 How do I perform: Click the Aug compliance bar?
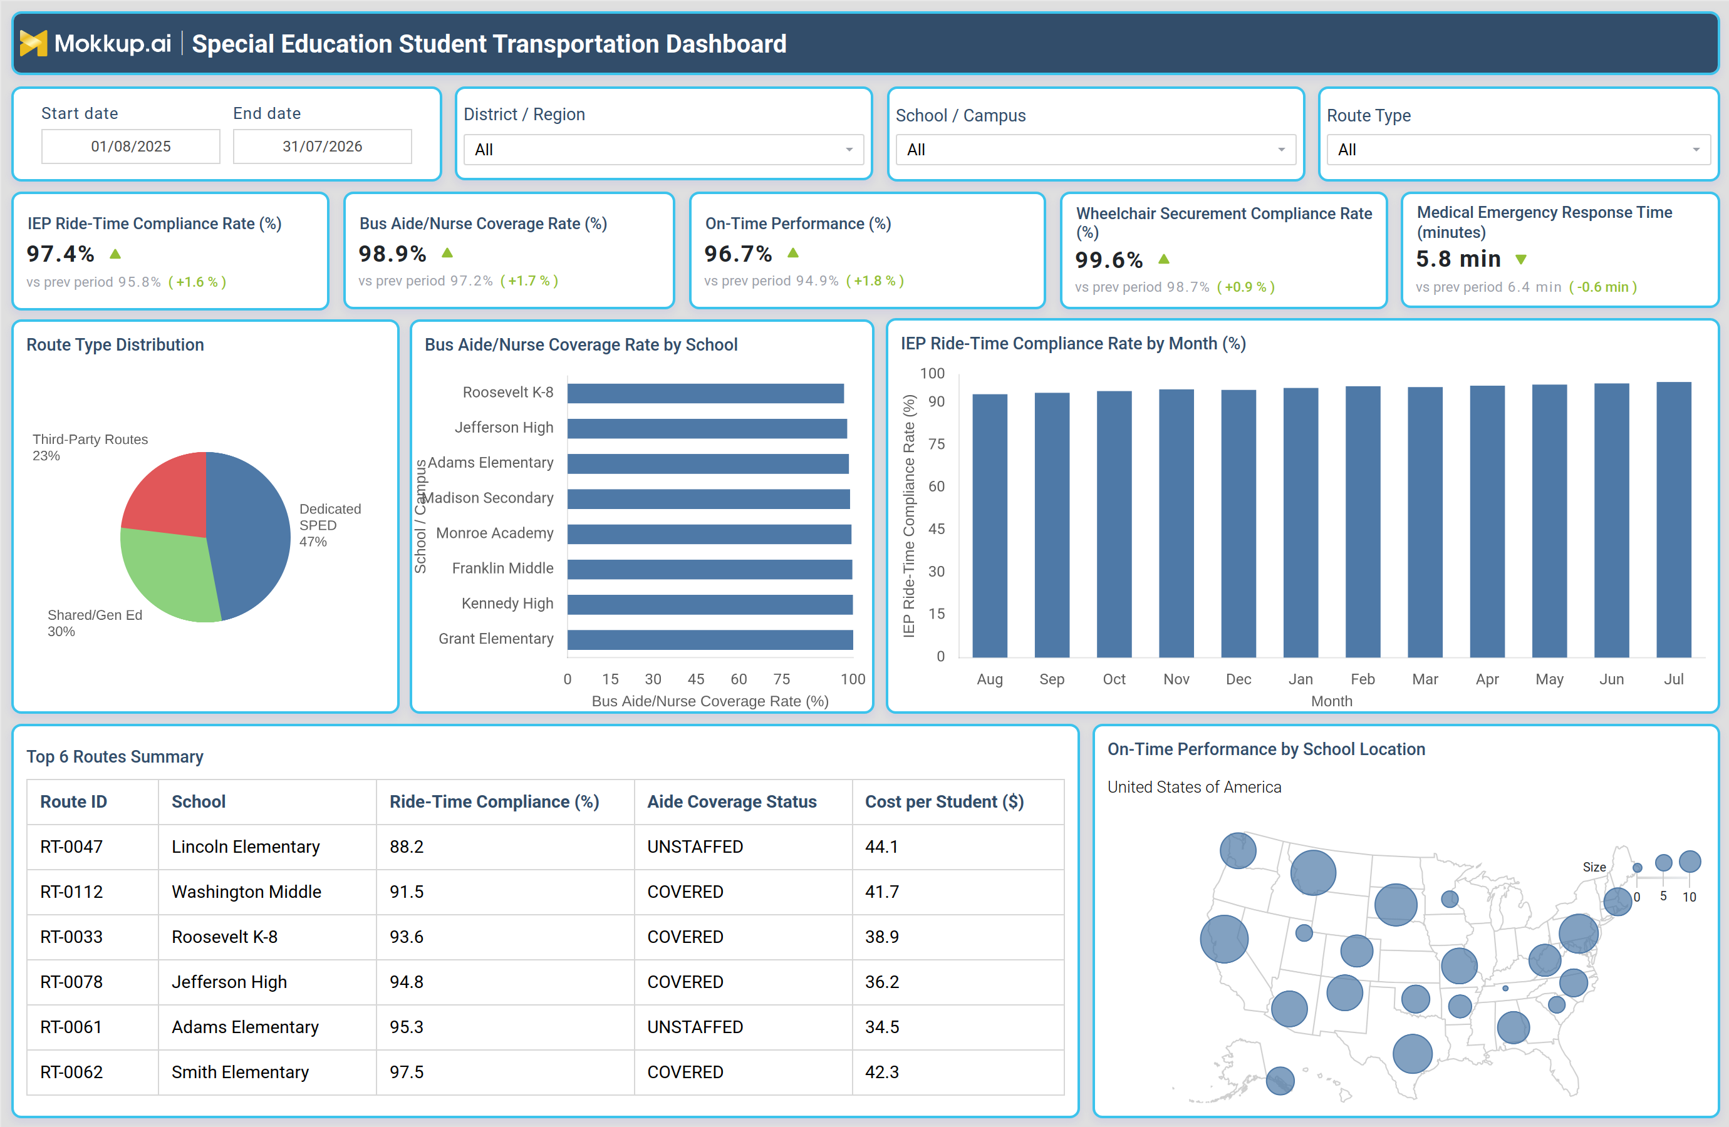tap(989, 526)
